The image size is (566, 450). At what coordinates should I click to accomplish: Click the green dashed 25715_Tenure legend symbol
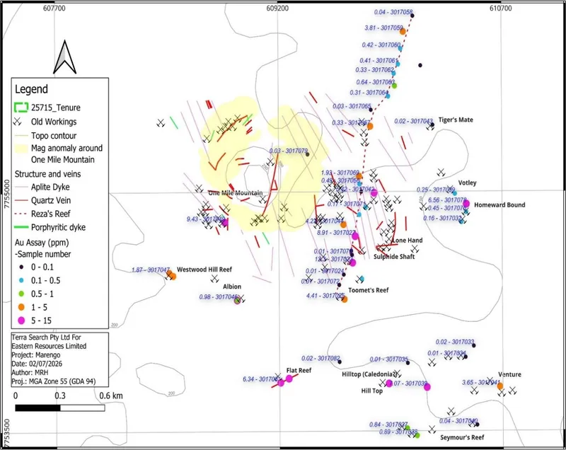point(21,107)
